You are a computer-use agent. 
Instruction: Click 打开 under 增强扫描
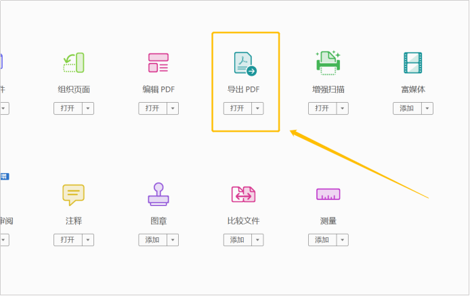coord(322,108)
